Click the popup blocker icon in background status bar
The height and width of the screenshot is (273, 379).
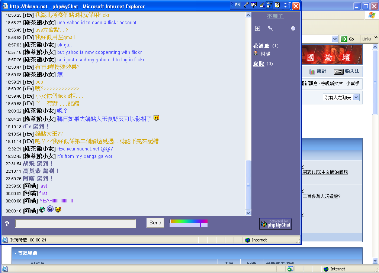(x=290, y=269)
